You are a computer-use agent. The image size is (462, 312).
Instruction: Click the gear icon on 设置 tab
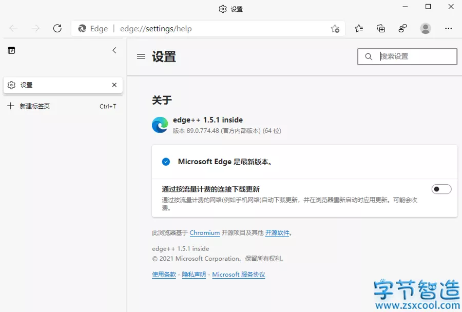click(x=11, y=85)
